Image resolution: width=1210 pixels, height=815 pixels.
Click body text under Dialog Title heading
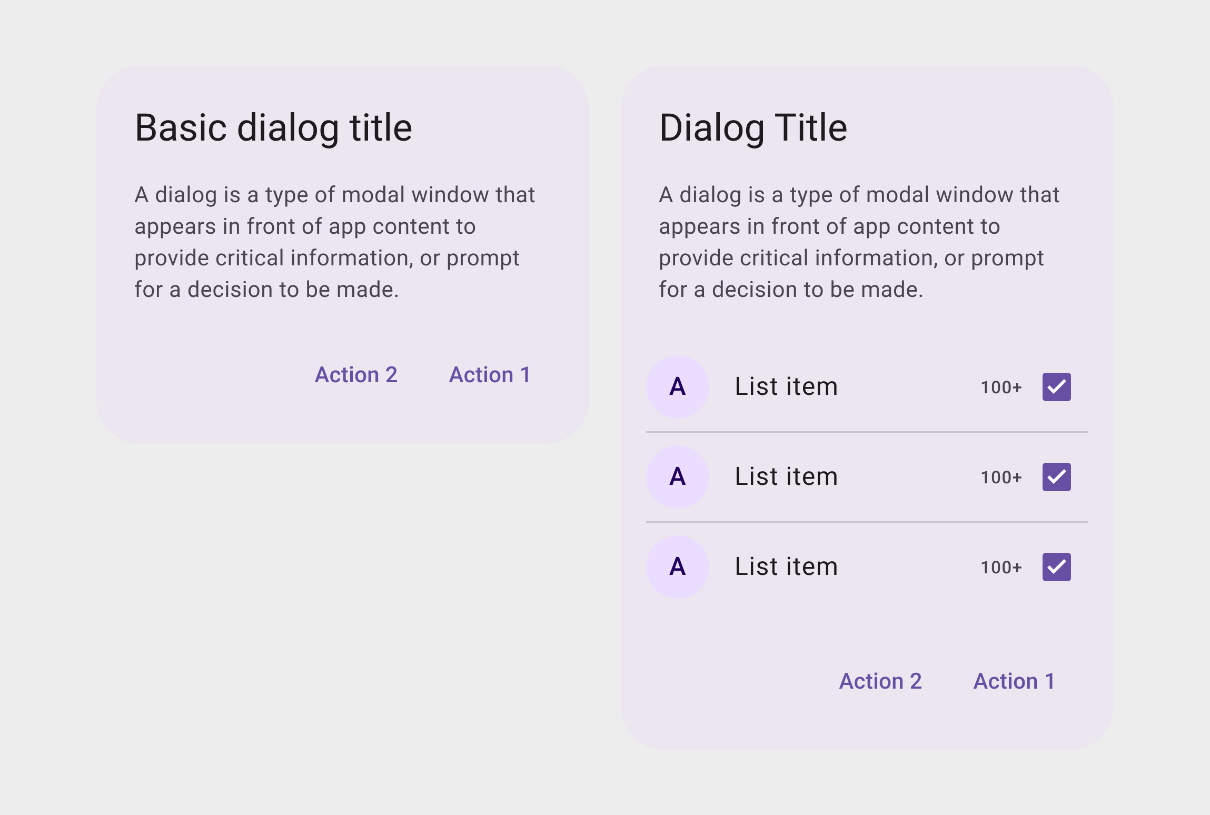pos(859,242)
